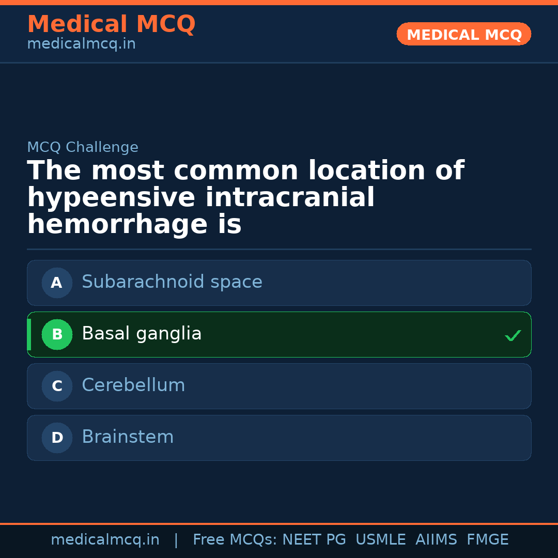Image resolution: width=558 pixels, height=558 pixels.
Task: Open the Medical MCQ header title
Action: click(x=111, y=24)
